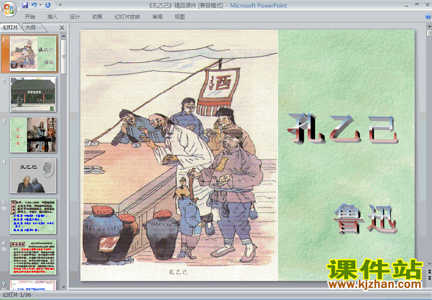Select the tavern illustration picture on slide
Viewport: 432px width, 300px height.
[179, 155]
